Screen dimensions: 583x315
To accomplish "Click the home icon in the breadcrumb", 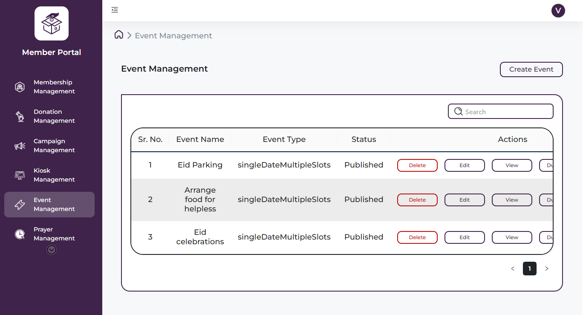I will pos(119,35).
